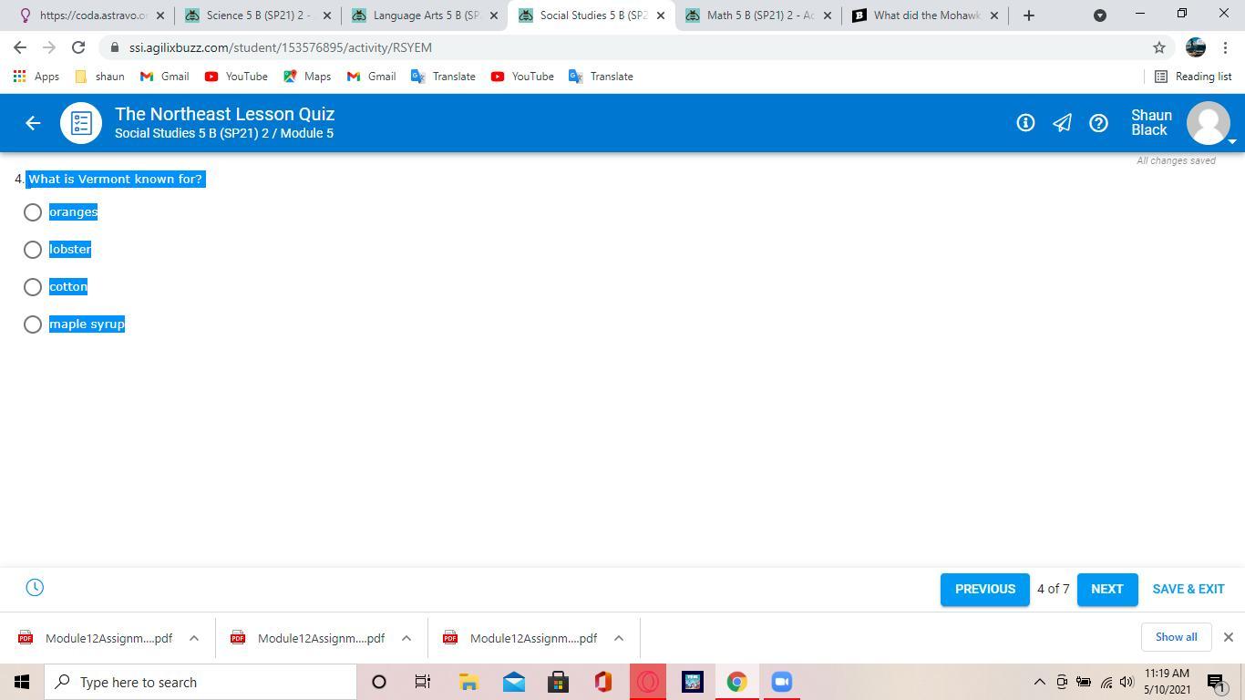Open the Maps bookmark
Viewport: 1245px width, 700px height.
(x=307, y=77)
